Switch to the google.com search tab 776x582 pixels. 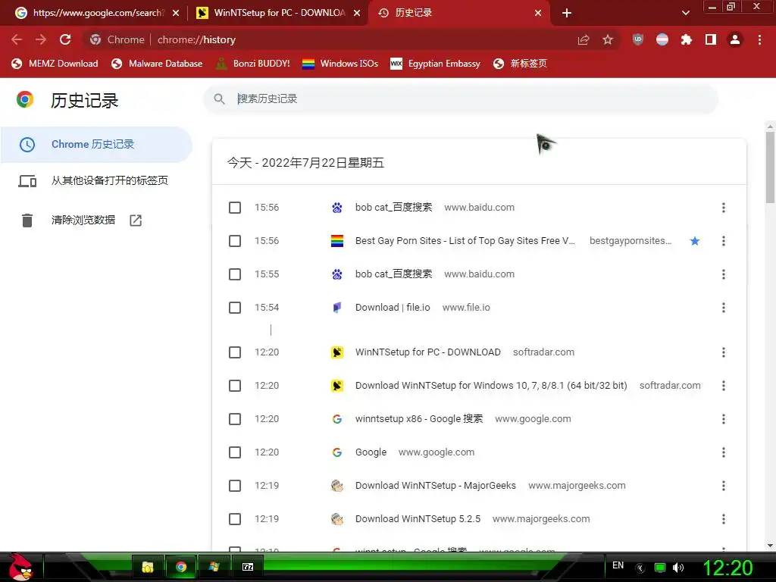point(95,13)
